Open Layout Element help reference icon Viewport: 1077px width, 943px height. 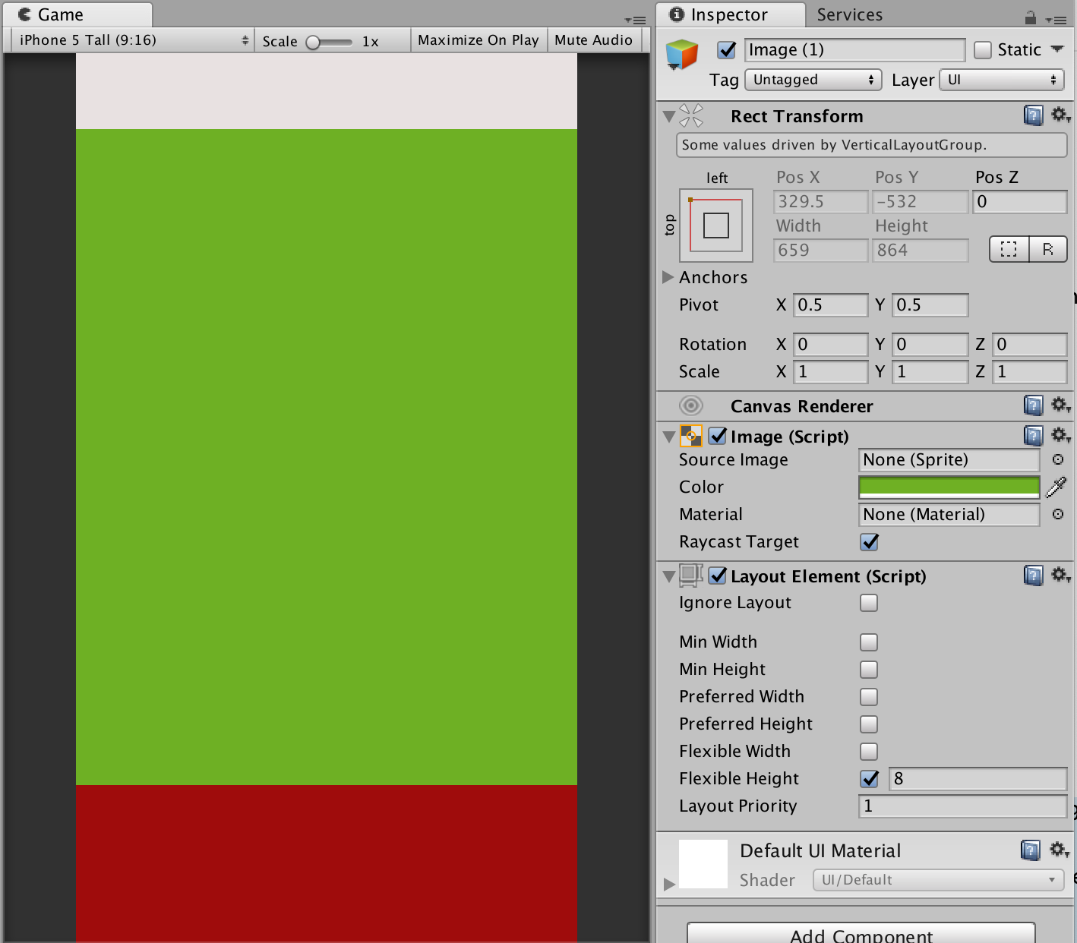click(1033, 576)
